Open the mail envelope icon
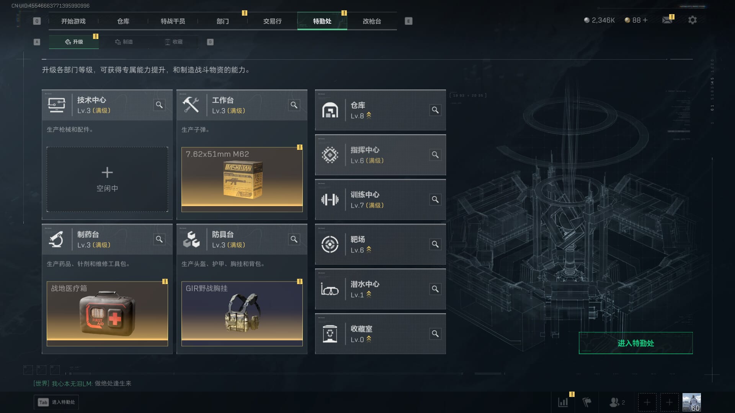The height and width of the screenshot is (413, 735). click(667, 20)
